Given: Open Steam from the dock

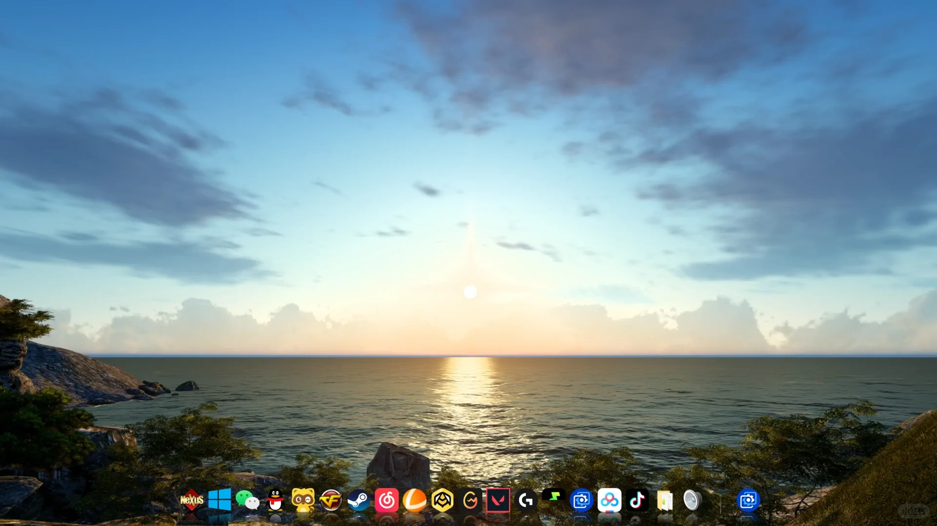Looking at the screenshot, I should [x=359, y=500].
